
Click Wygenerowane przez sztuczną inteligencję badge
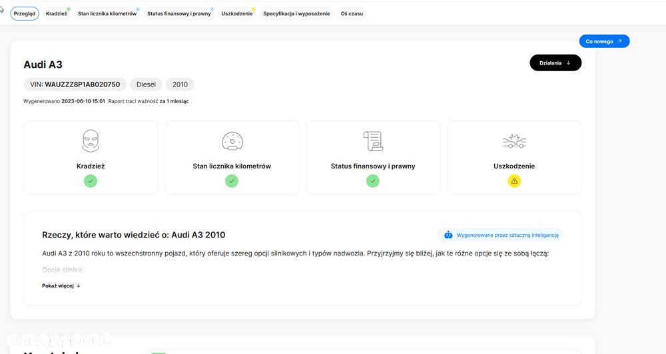tap(500, 235)
